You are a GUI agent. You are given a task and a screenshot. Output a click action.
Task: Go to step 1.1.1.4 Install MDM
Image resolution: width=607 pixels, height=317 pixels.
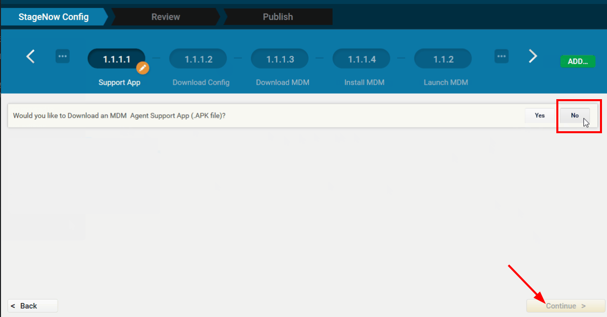362,59
